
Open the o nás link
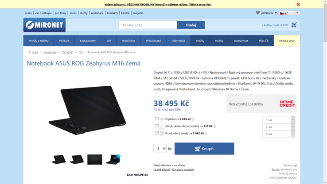tap(28, 13)
